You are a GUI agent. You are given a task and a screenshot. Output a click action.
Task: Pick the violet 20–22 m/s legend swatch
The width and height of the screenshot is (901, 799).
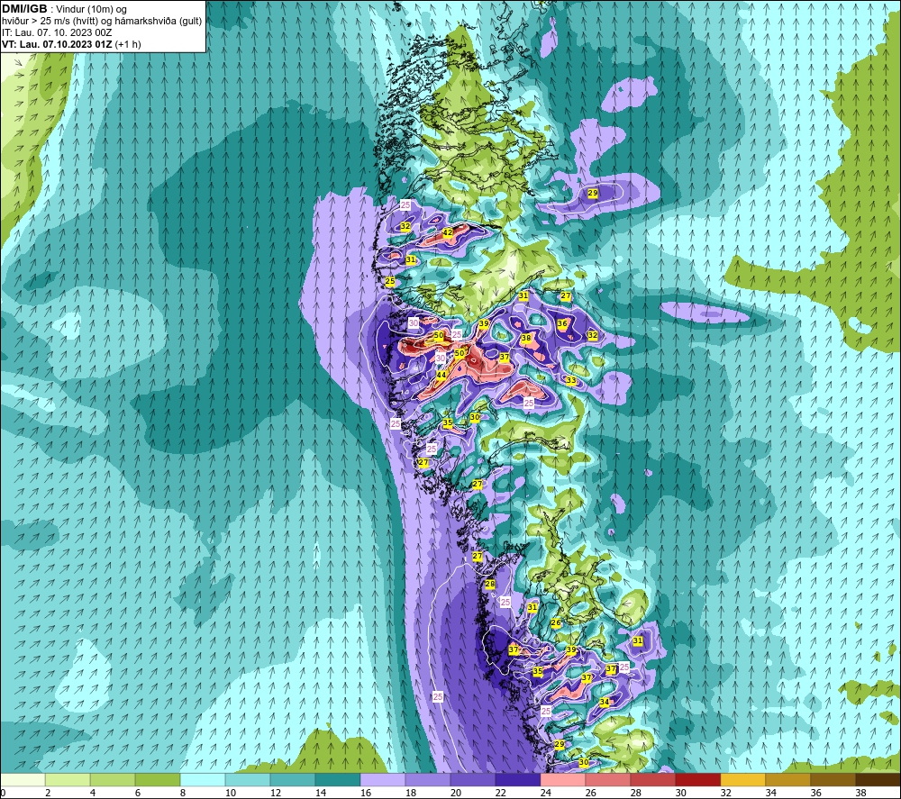pos(473,779)
